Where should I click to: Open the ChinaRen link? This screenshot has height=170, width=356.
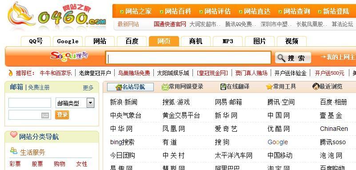click(334, 129)
